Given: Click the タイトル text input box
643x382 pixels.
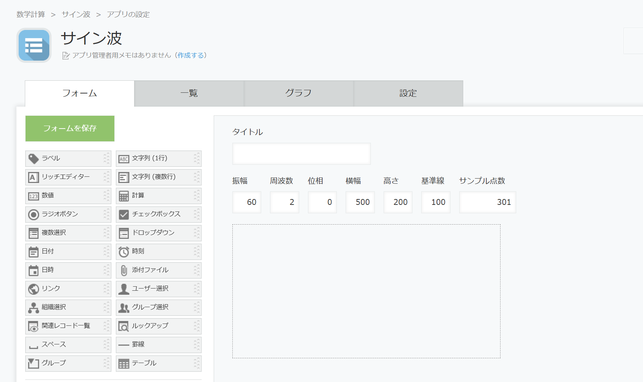Looking at the screenshot, I should pos(301,154).
